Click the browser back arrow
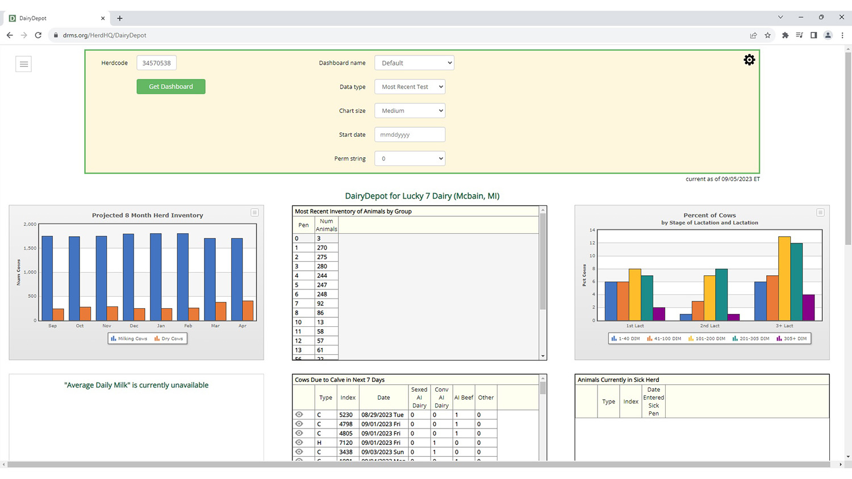 10,35
